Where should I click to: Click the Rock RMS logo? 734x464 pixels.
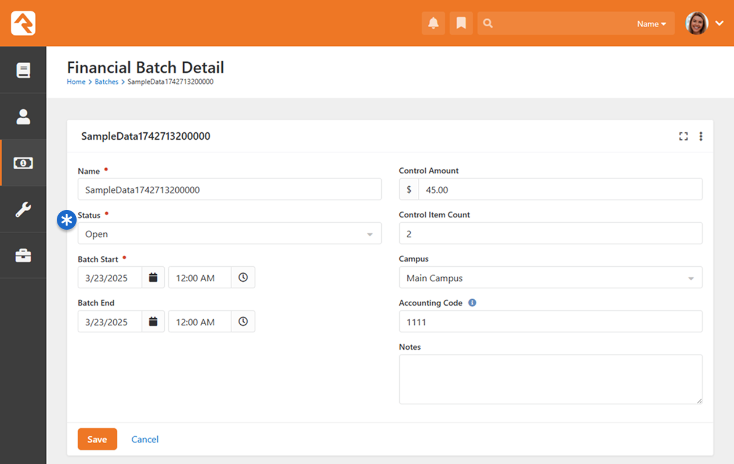[23, 23]
